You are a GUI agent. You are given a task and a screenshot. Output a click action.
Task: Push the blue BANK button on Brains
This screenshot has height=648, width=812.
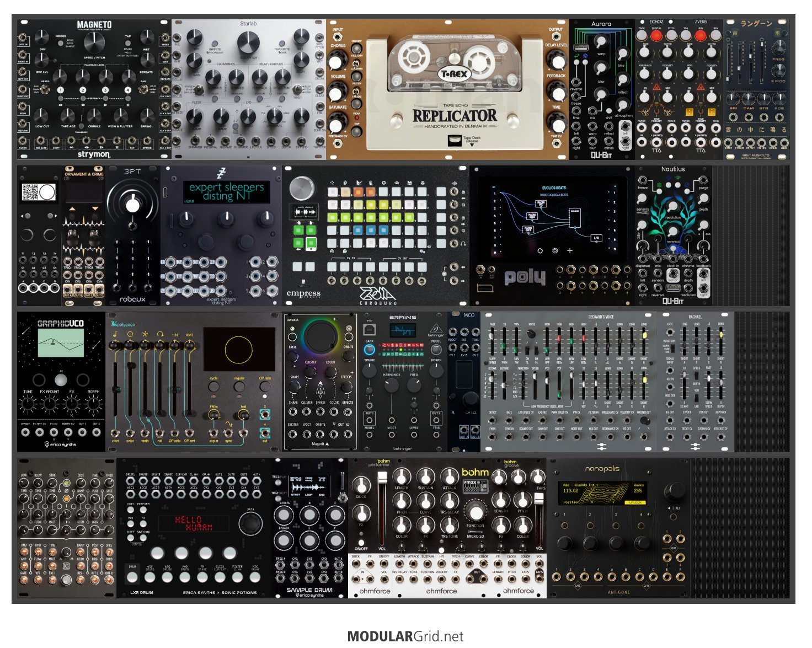pos(369,349)
